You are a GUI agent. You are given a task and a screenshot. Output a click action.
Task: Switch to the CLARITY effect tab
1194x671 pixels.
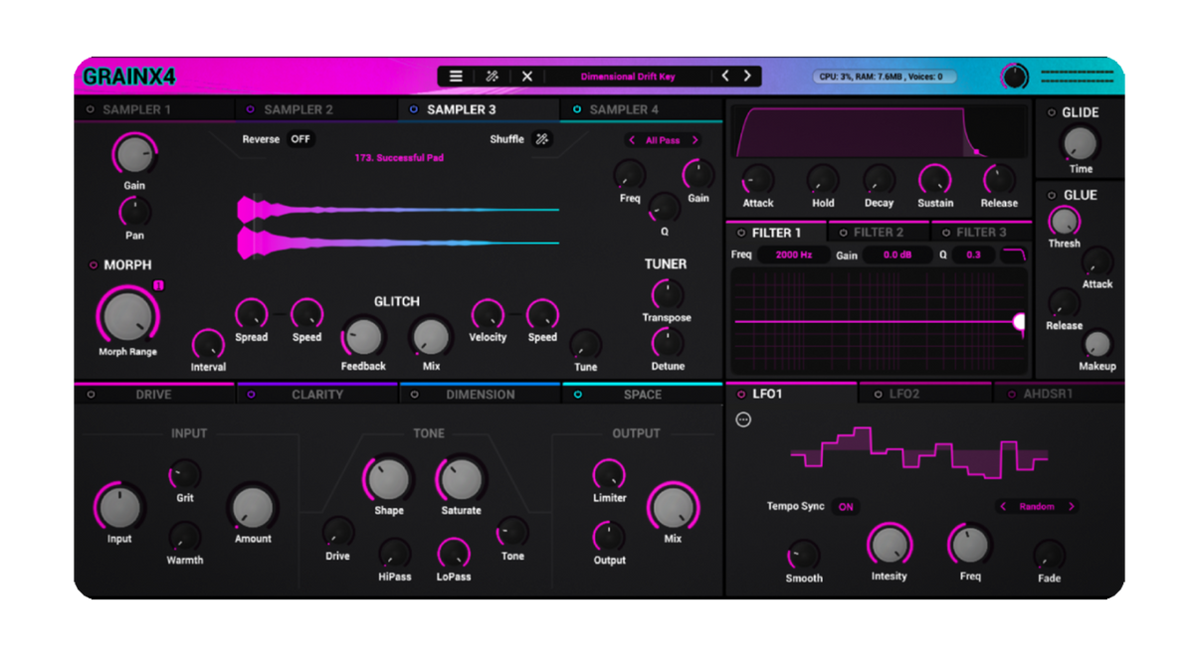317,395
